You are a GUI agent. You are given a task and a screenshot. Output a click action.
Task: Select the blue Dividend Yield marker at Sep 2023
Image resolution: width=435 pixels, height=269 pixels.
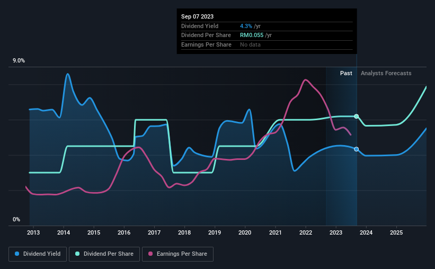pos(357,149)
